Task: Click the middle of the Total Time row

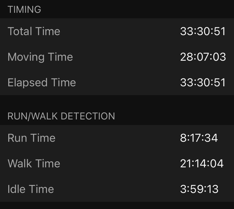Action: point(117,31)
